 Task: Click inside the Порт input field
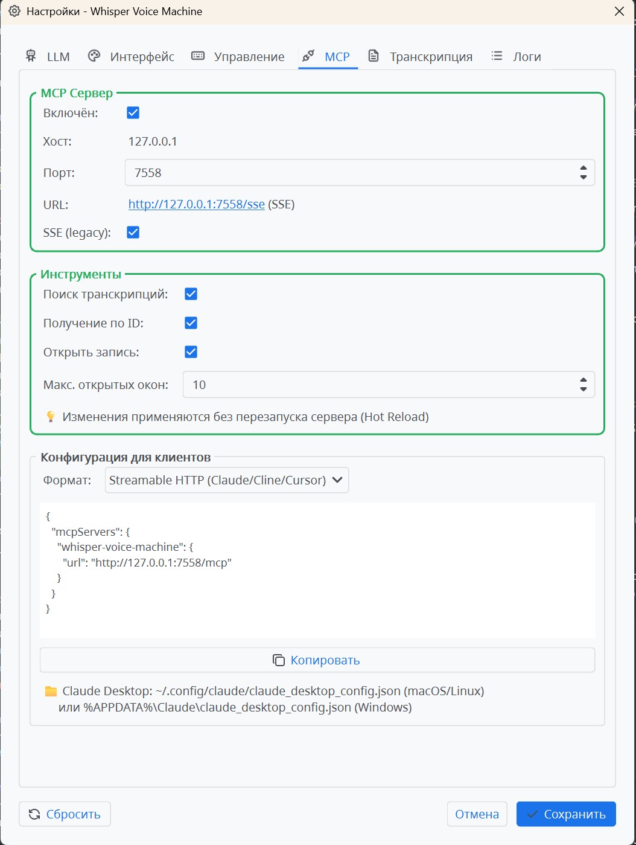(350, 173)
